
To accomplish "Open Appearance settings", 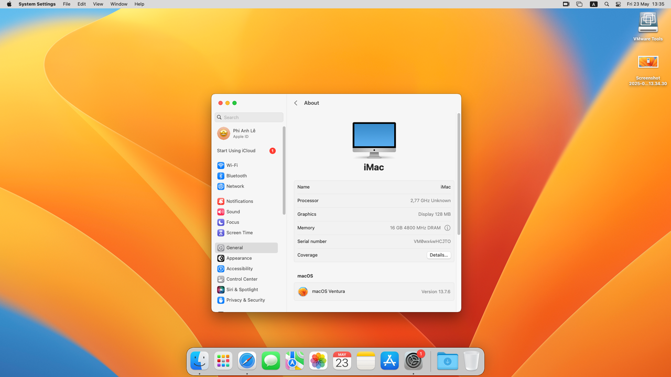I will tap(246, 258).
